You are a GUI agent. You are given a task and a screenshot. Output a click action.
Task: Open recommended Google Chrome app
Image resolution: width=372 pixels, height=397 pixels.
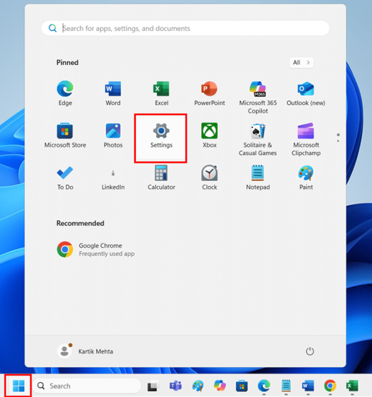click(95, 250)
